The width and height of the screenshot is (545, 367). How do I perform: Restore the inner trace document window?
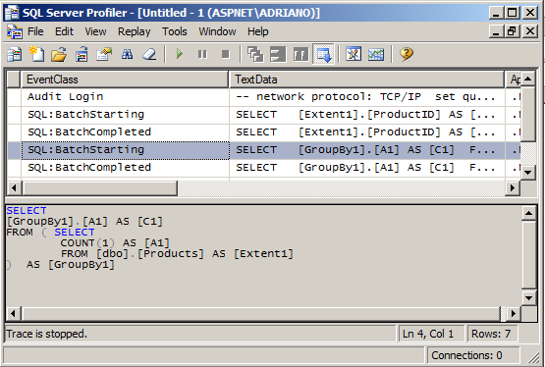[x=513, y=31]
